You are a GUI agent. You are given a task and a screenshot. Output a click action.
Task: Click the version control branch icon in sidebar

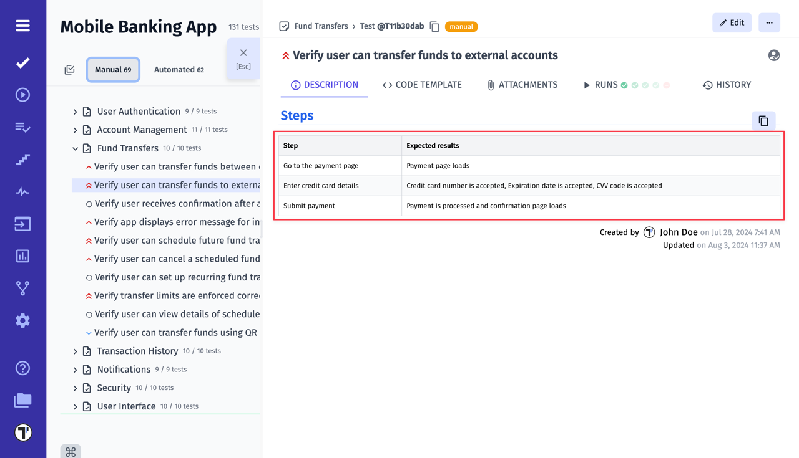coord(22,288)
